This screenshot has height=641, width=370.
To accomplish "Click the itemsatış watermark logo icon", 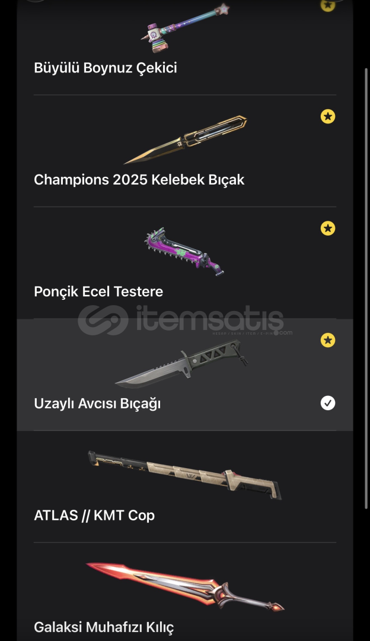I will pyautogui.click(x=103, y=320).
